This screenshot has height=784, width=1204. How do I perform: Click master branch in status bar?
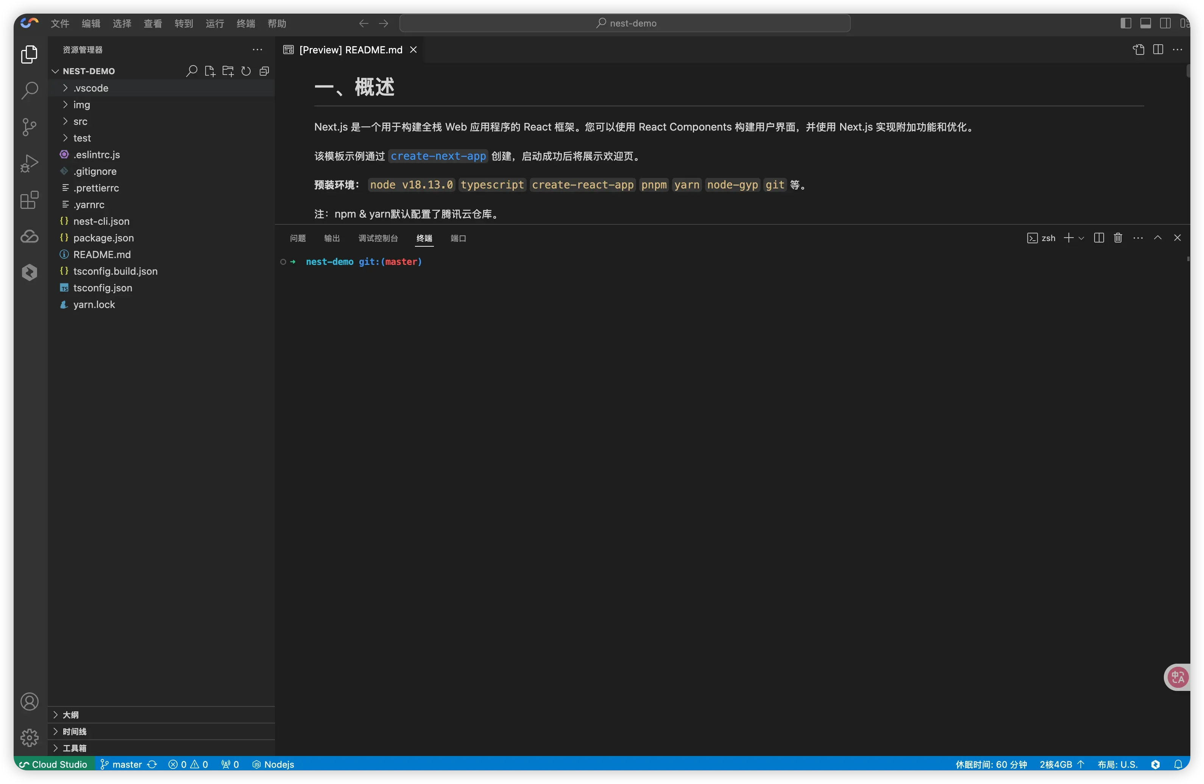(126, 764)
